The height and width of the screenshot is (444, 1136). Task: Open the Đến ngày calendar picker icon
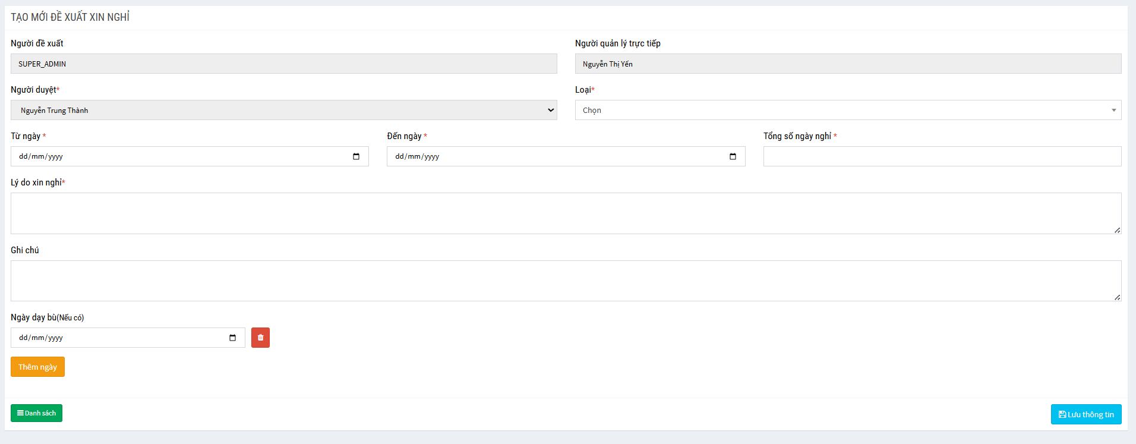733,156
